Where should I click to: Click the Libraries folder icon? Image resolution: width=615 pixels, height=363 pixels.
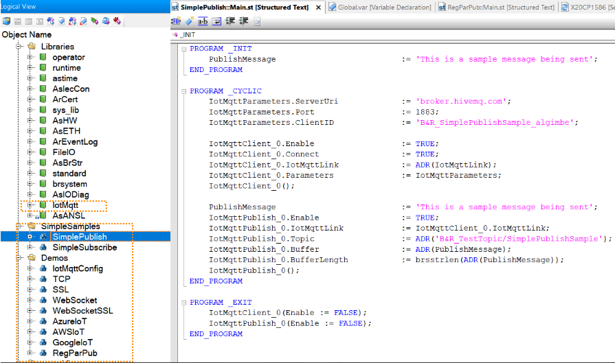[x=31, y=47]
